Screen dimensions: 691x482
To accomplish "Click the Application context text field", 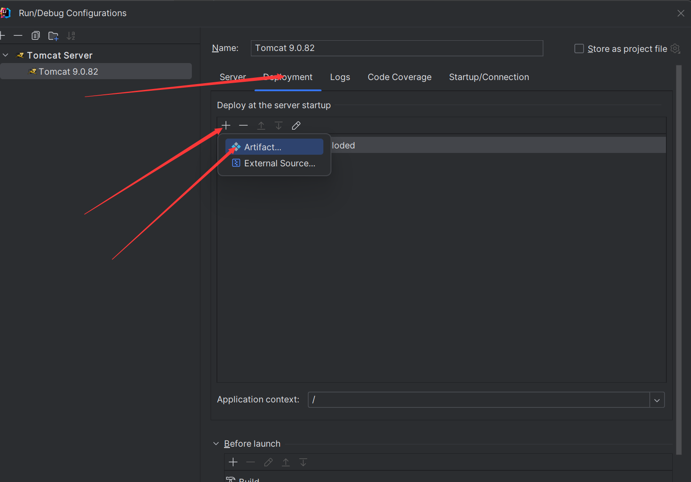I will 479,400.
